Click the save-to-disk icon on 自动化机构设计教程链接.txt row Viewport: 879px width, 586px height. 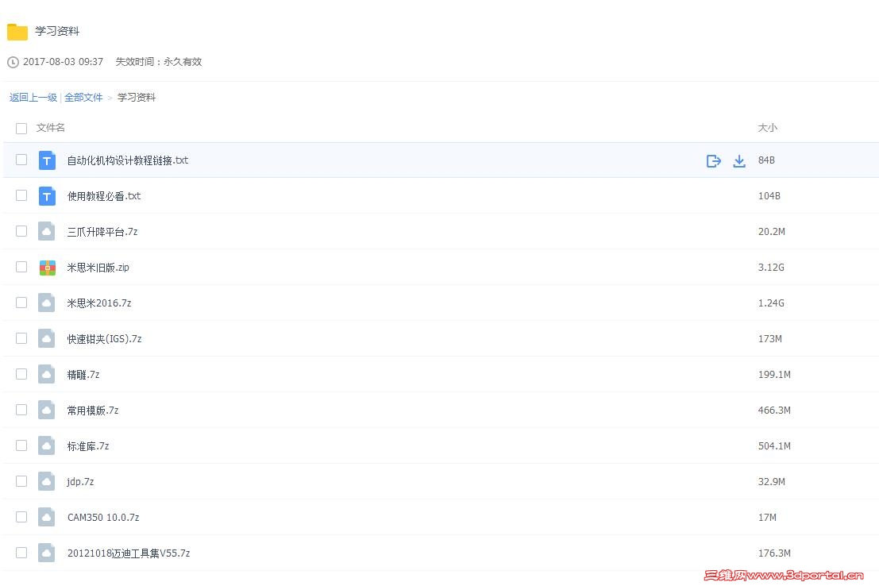click(x=713, y=161)
